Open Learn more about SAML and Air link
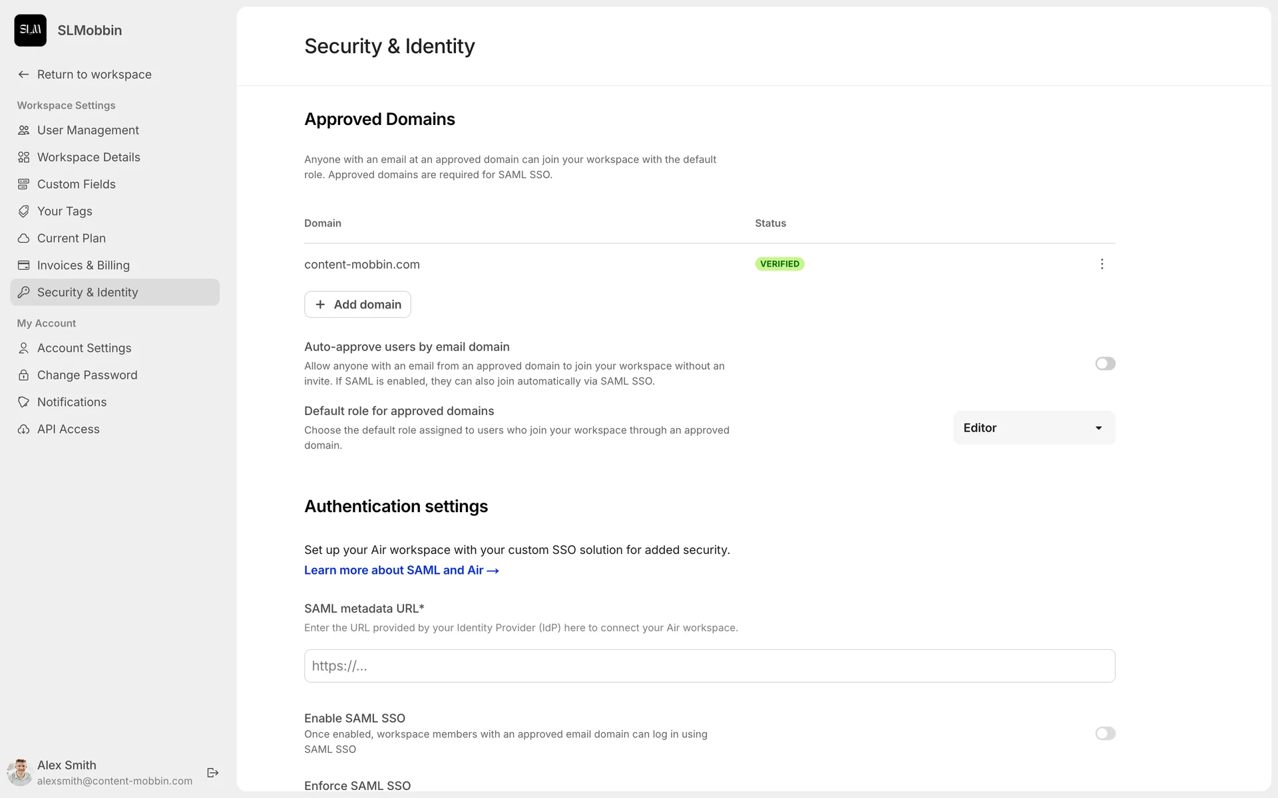 pos(401,571)
